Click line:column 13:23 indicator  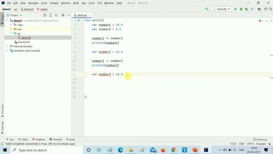coord(233,144)
